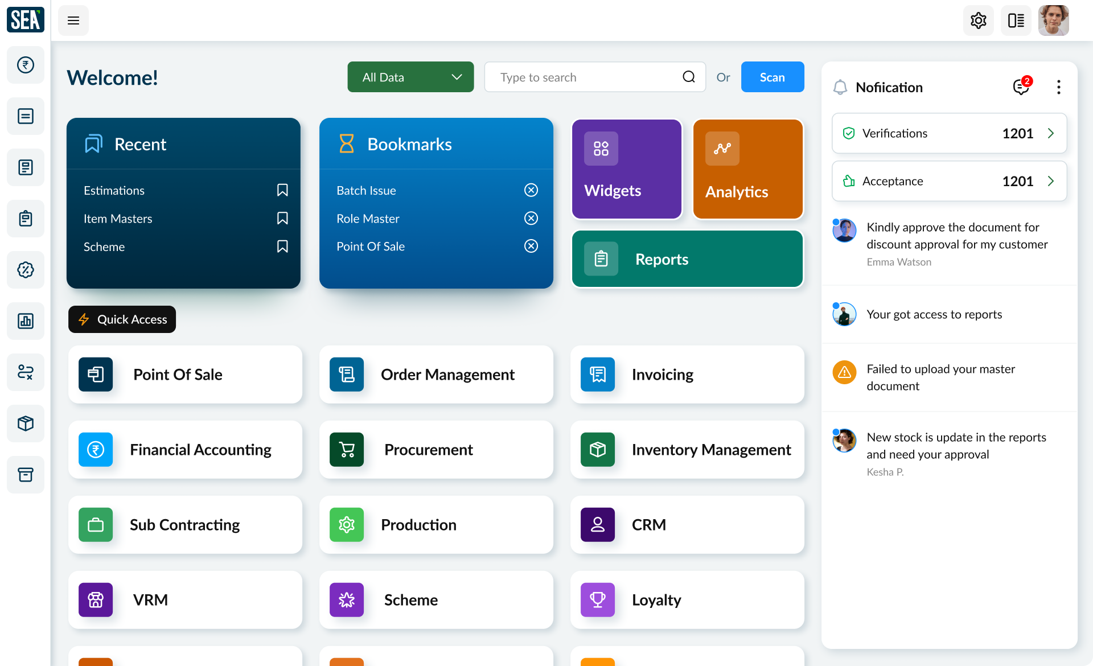This screenshot has width=1093, height=666.
Task: Open Invoicing module
Action: (x=687, y=375)
